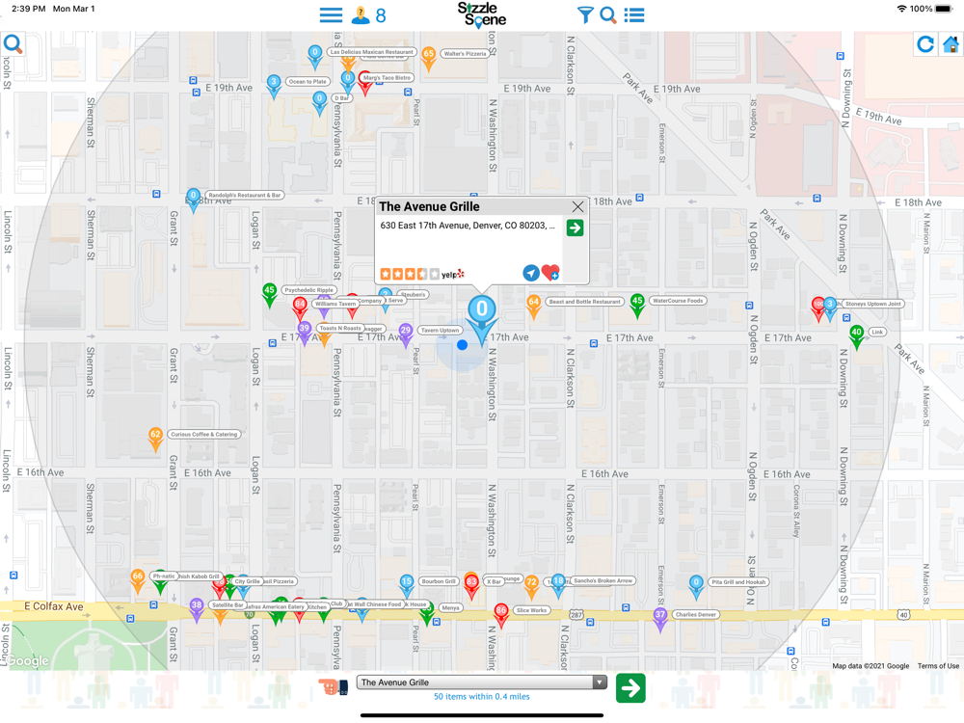Open the Yelp rating stars in popup
The width and height of the screenshot is (964, 723).
(x=410, y=274)
